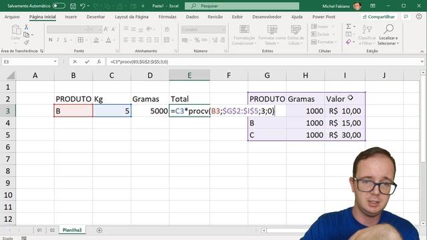
Task: Click the Formatar como Tabela icon
Action: tap(272, 29)
